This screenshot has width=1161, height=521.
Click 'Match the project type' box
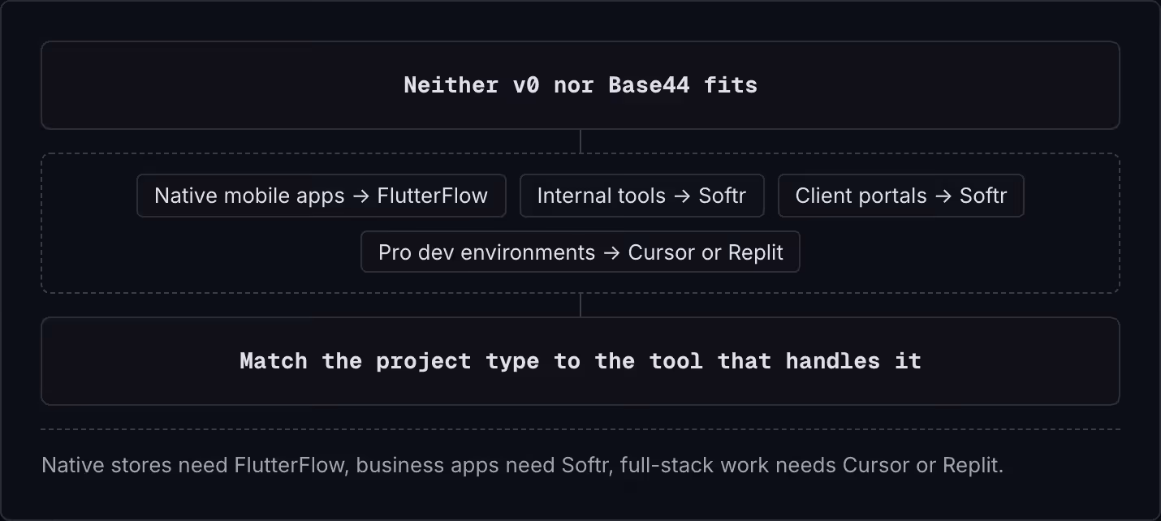[580, 361]
